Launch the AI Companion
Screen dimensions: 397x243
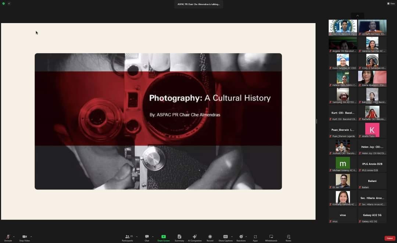(x=194, y=237)
